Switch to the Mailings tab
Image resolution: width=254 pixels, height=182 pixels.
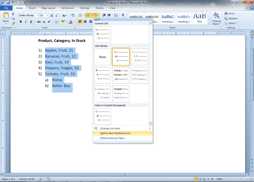85,8
